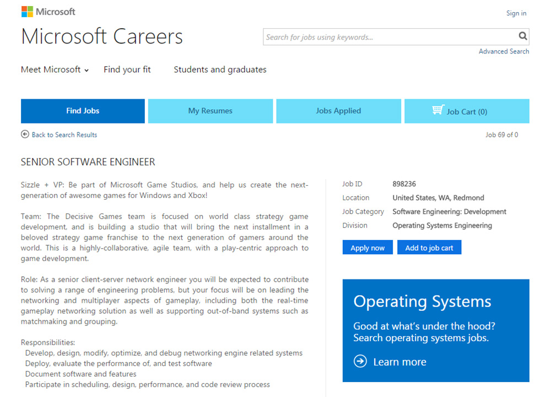Click Software Engineering: Development category text
551x397 pixels.
tap(450, 212)
